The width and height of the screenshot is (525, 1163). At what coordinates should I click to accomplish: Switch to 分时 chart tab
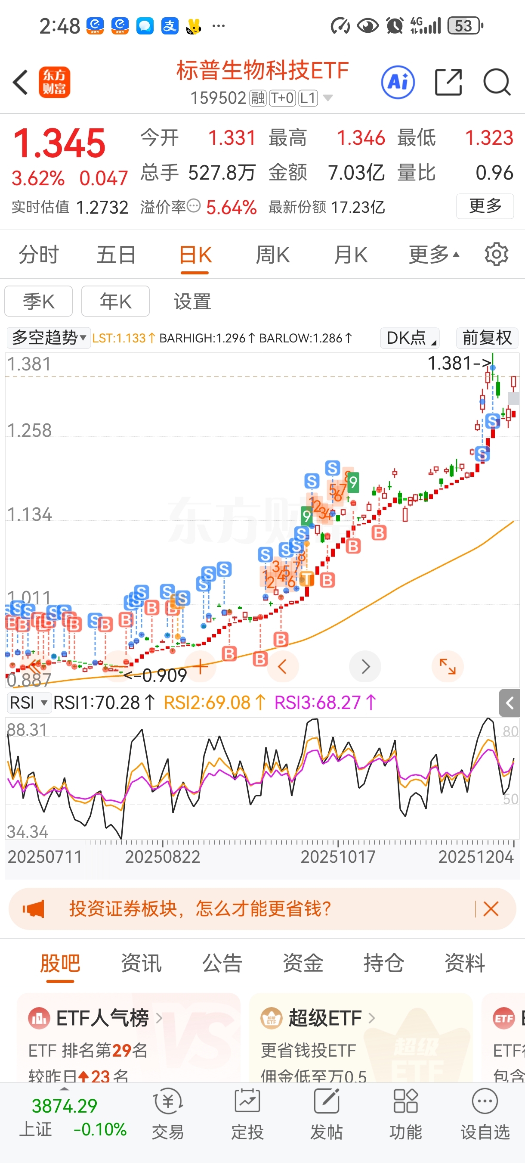39,255
